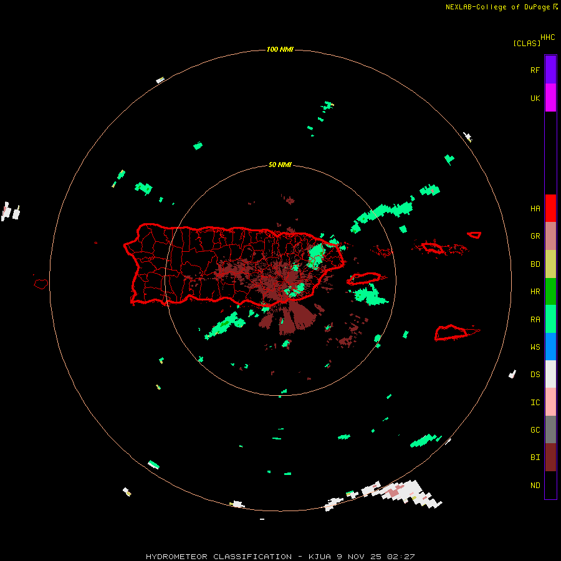Click the GR legend label
Viewport: 561px width, 561px height.
(535, 236)
